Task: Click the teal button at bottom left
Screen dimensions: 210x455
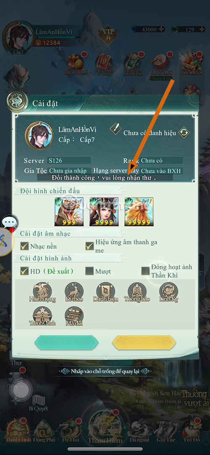Action: click(x=66, y=343)
